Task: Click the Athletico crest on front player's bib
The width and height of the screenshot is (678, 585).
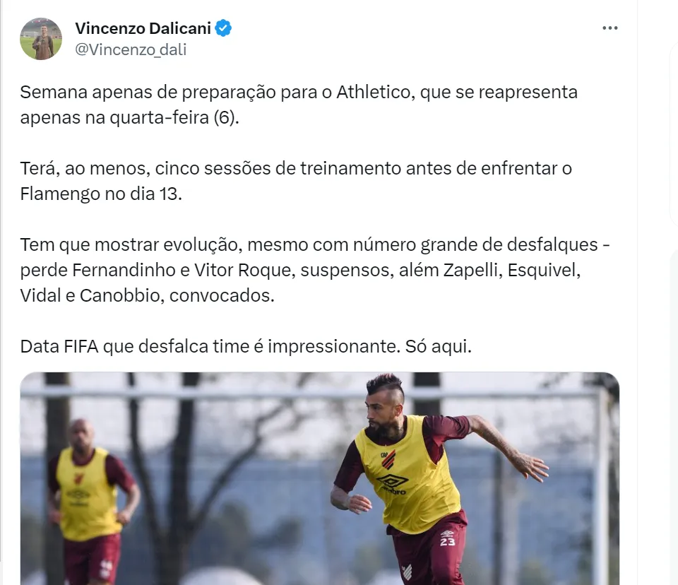Action: coord(388,460)
